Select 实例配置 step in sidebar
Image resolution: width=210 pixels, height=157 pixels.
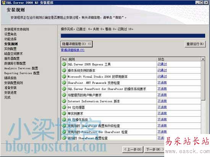pyautogui.click(x=10, y=49)
